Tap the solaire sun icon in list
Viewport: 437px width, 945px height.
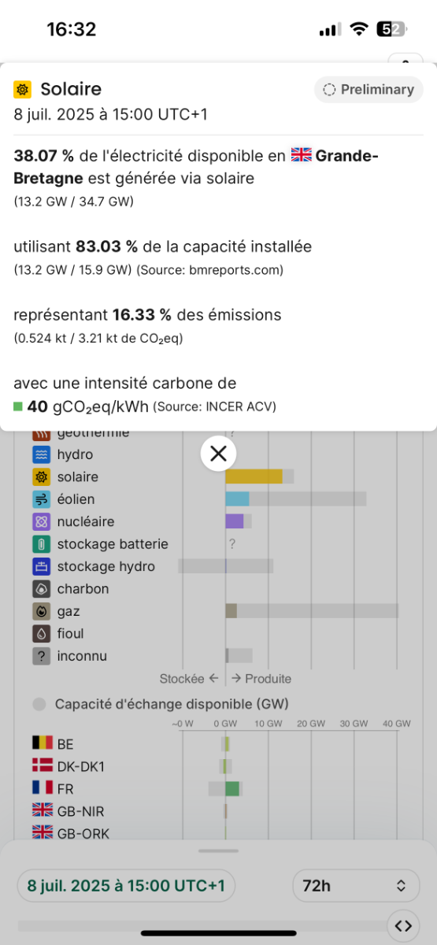(x=42, y=476)
